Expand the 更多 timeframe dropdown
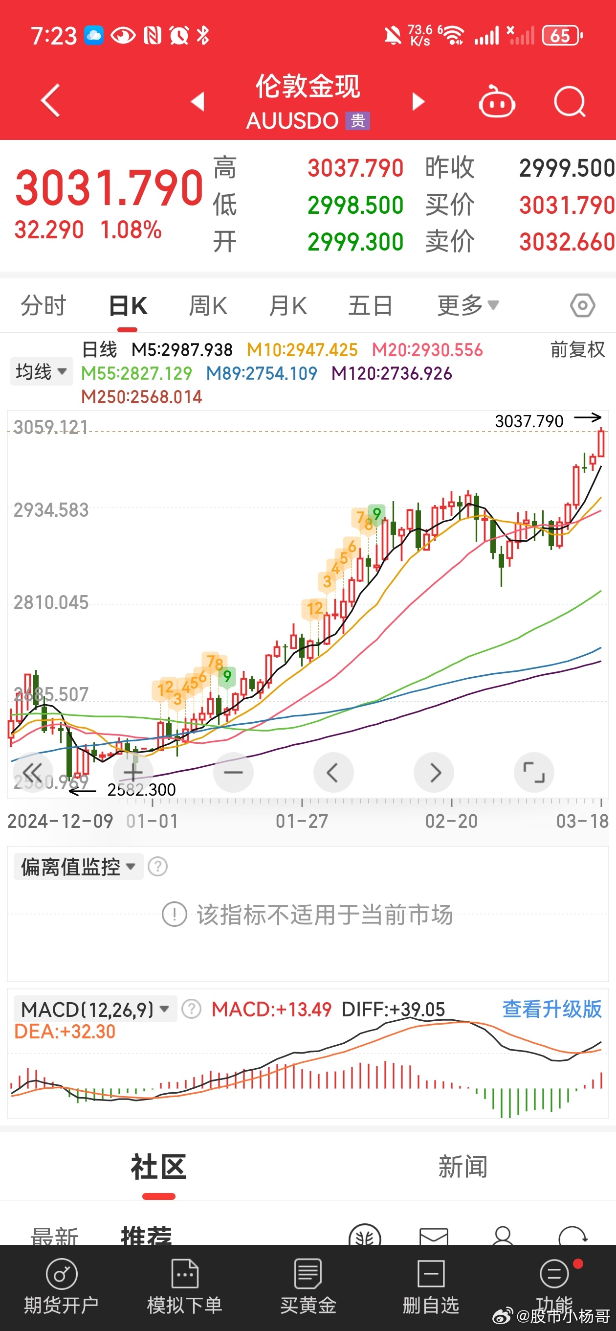This screenshot has height=1331, width=616. pos(468,305)
